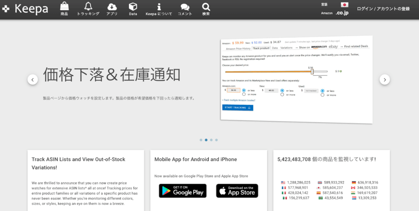Select the second carousel dot
The height and width of the screenshot is (211, 419).
point(206,140)
